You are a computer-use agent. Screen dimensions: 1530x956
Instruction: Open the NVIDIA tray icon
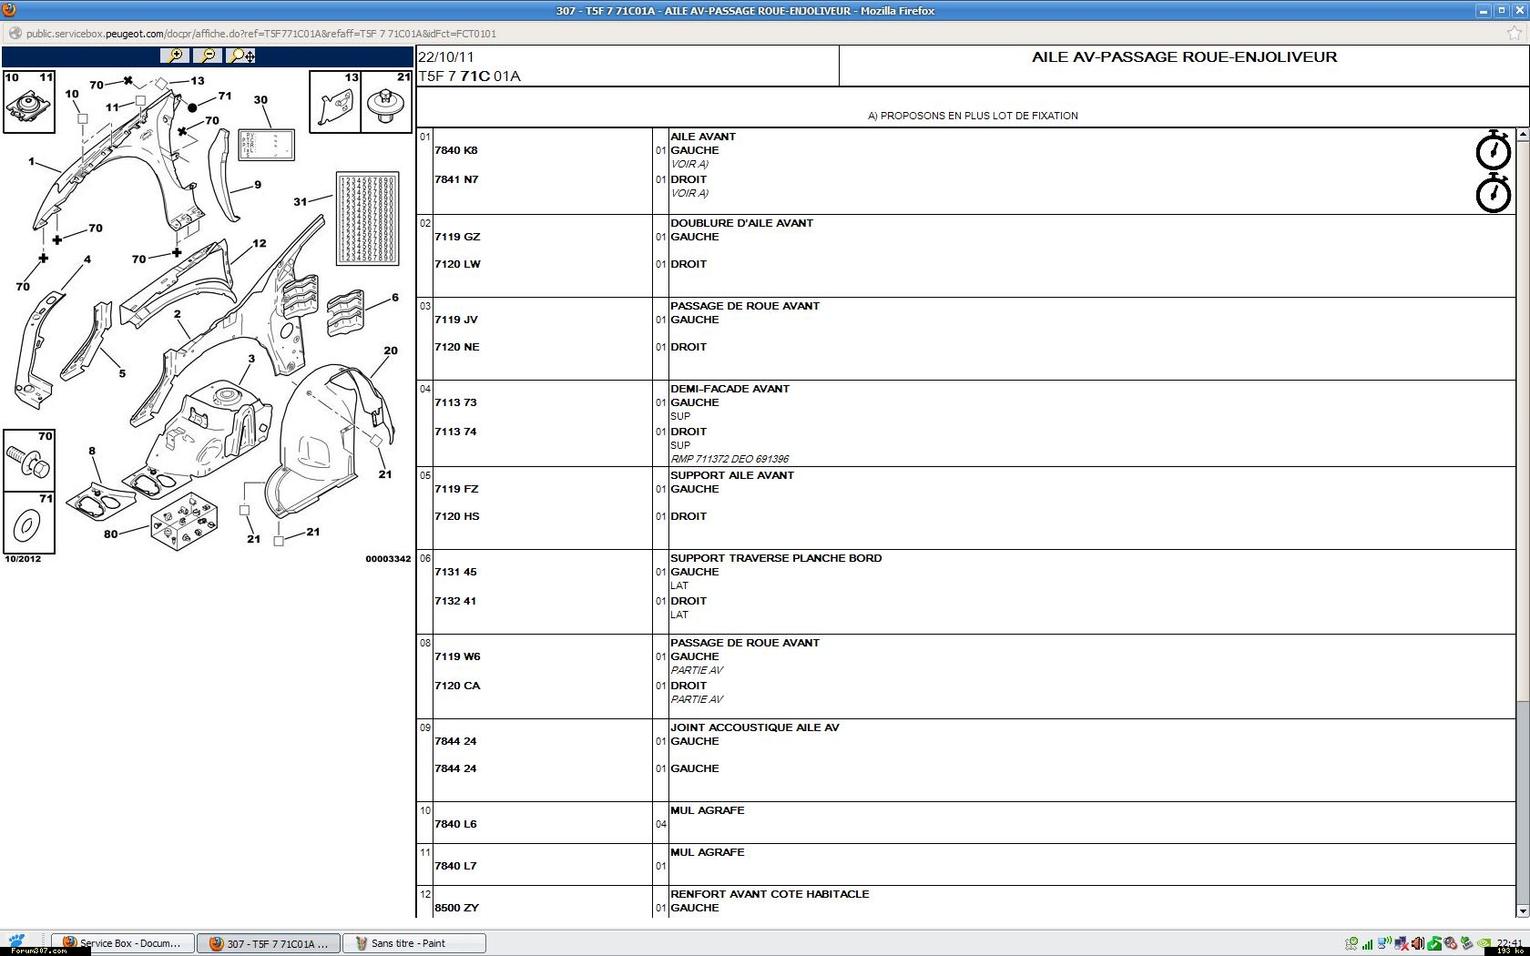tap(1484, 943)
